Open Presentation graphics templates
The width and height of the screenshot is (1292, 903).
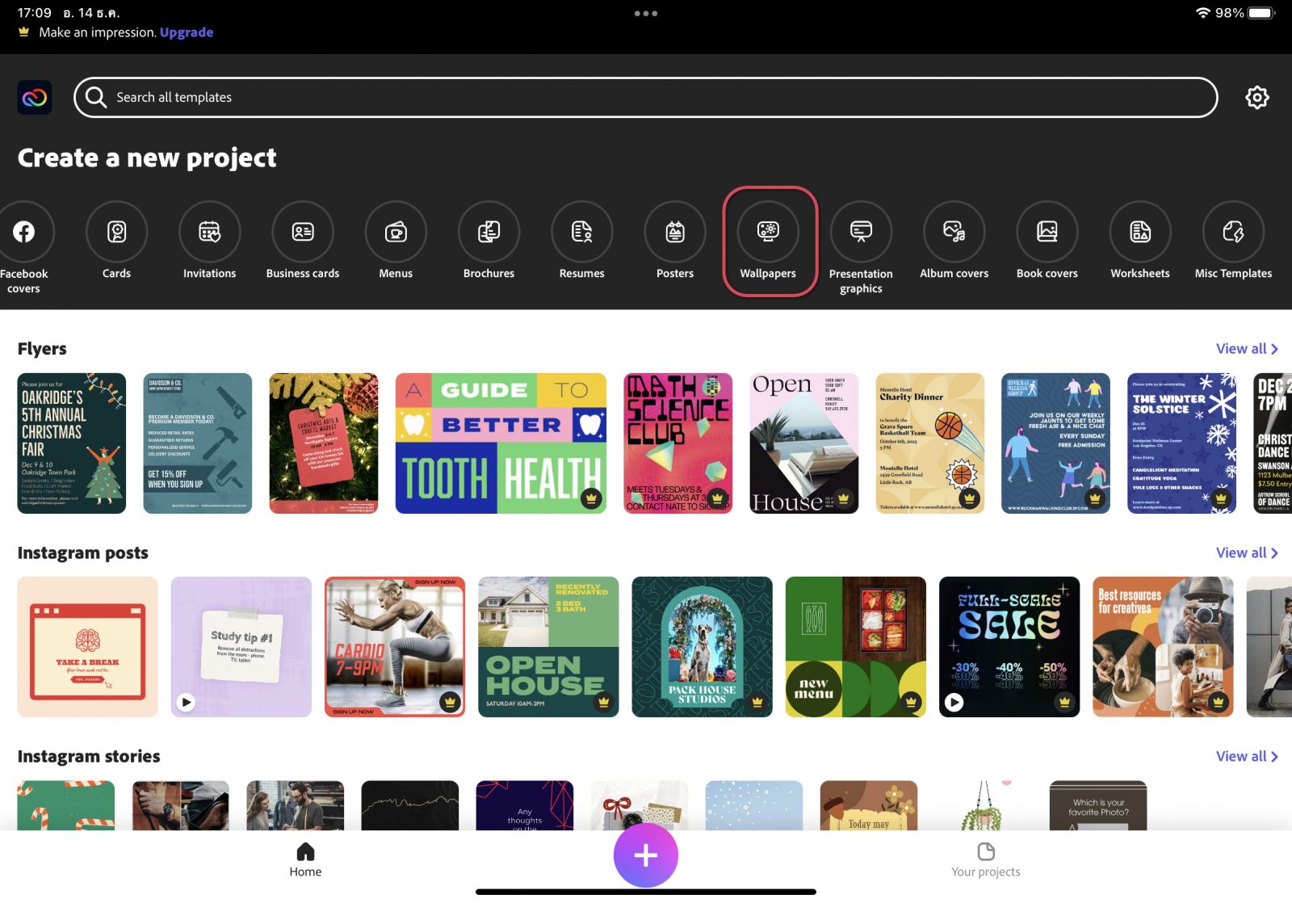861,233
